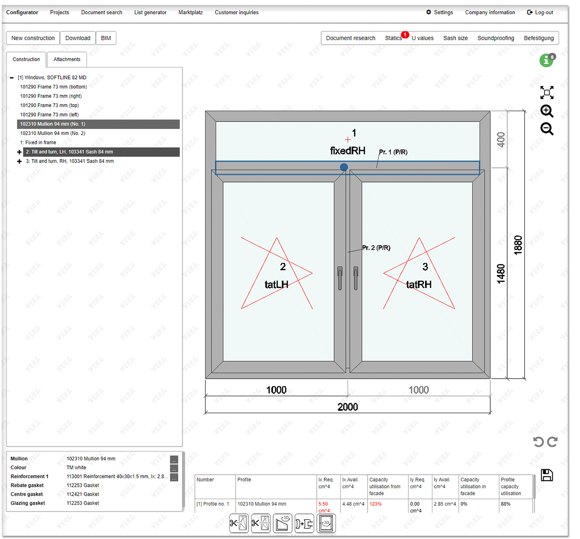The height and width of the screenshot is (539, 580).
Task: Open the 3D window view icon
Action: (326, 523)
